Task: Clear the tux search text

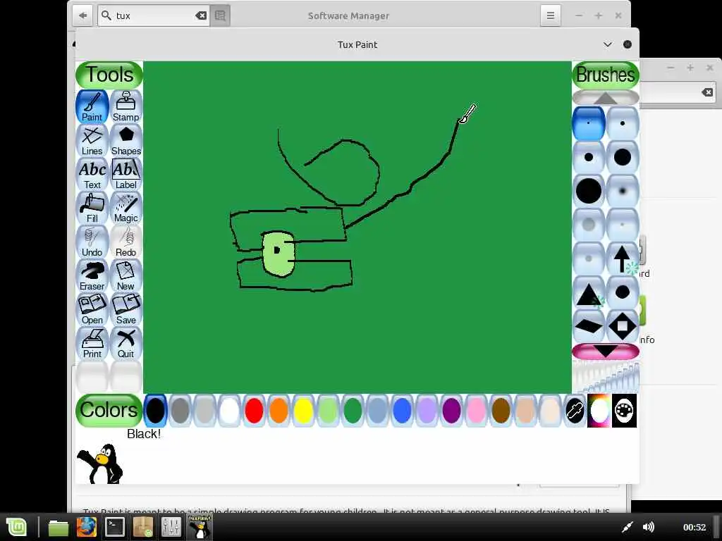Action: tap(201, 15)
